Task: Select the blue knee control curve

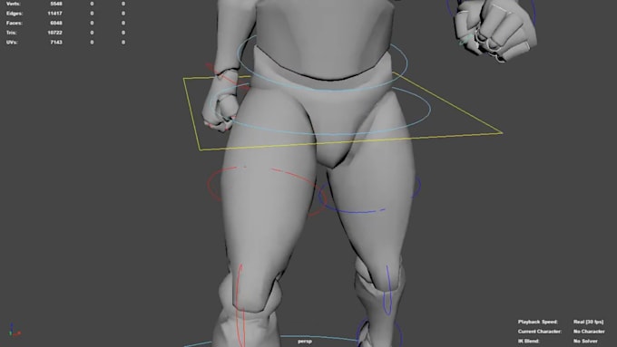Action: [387, 291]
